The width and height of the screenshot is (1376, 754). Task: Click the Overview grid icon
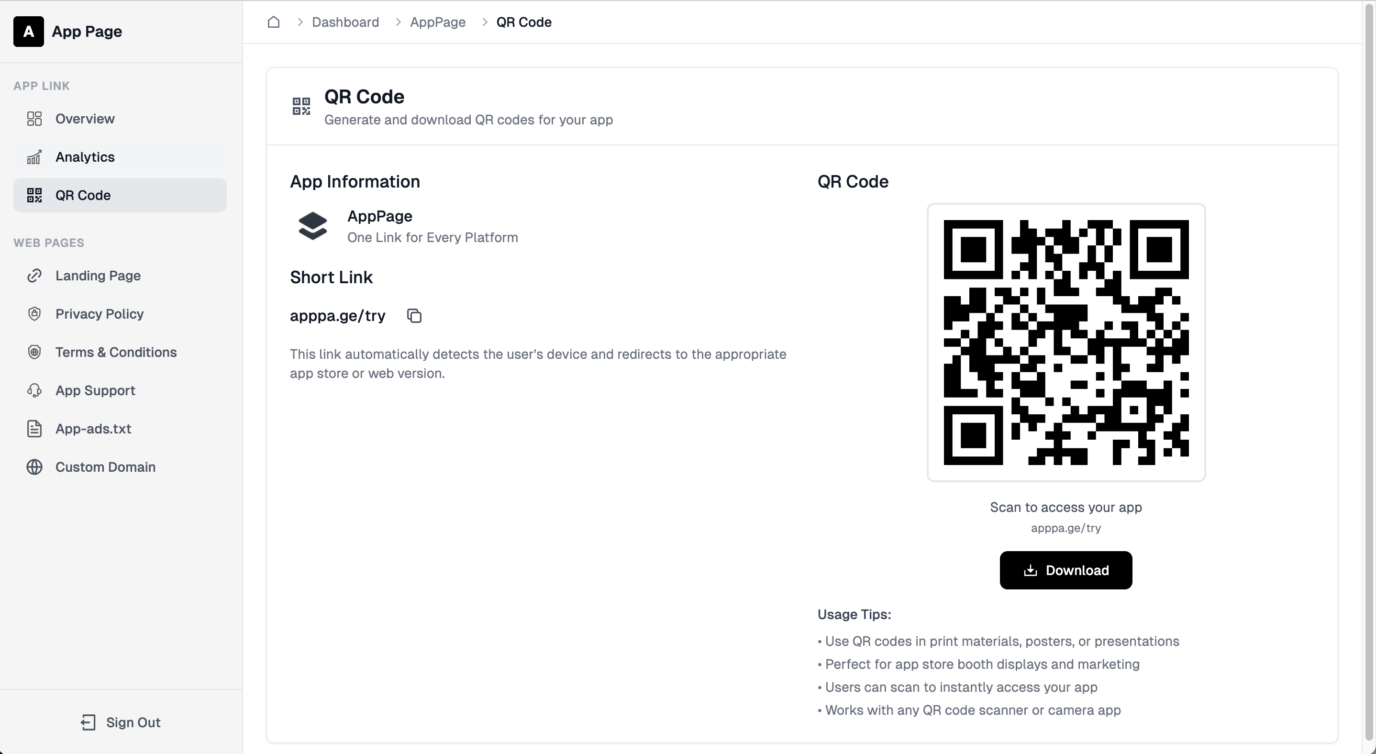point(34,119)
